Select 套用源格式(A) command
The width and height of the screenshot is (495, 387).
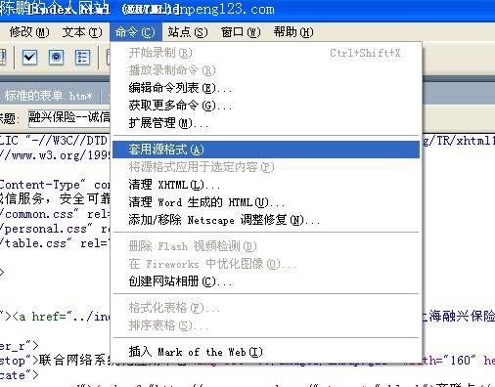click(266, 150)
